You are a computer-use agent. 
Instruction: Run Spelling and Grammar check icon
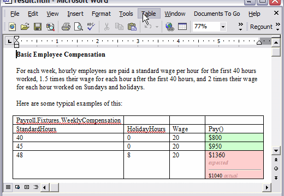point(91,27)
